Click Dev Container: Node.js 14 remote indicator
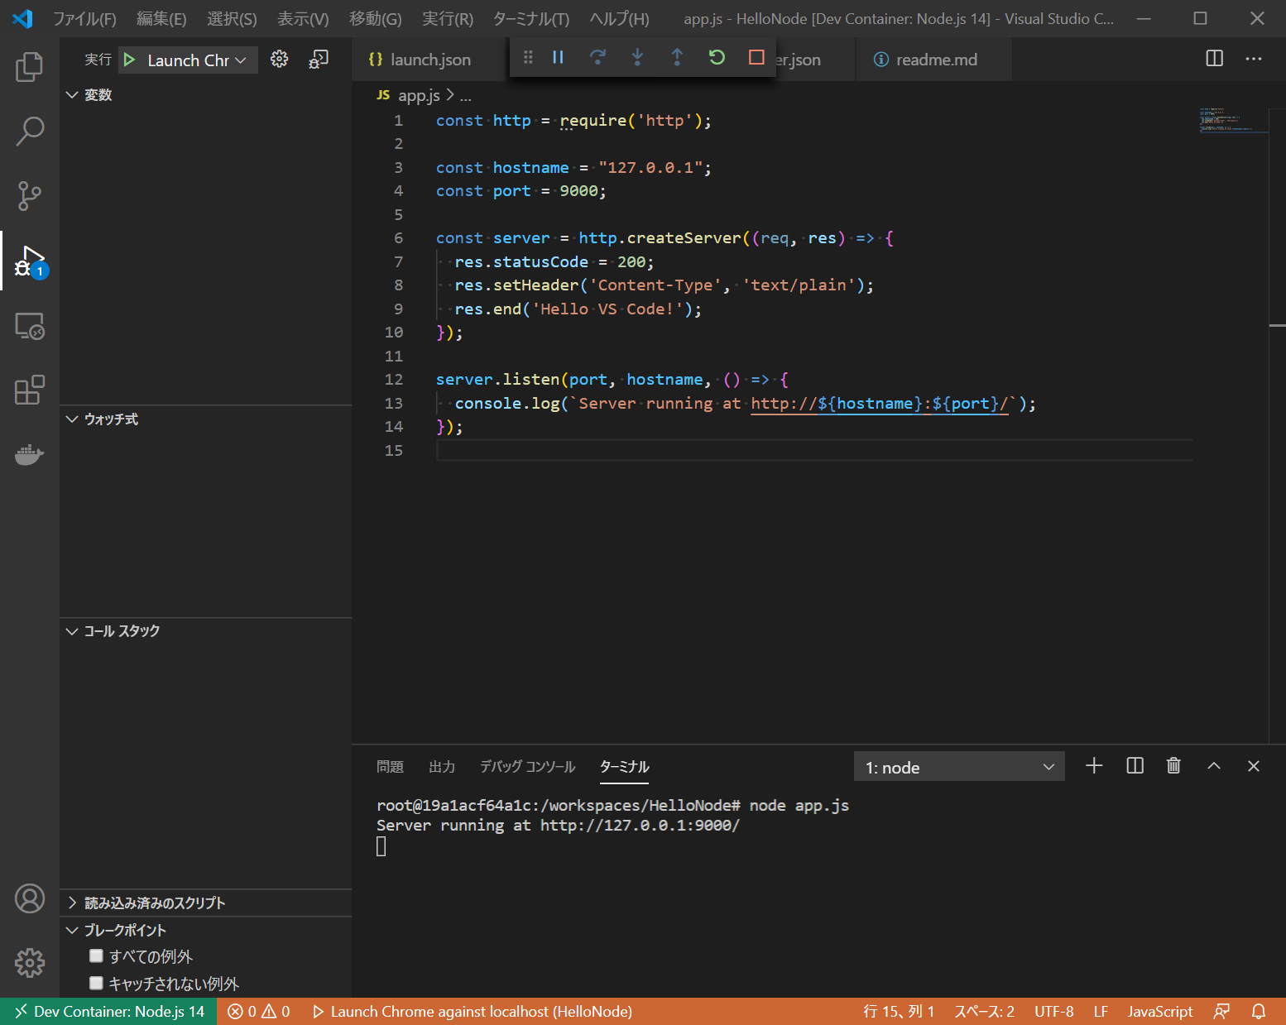 point(109,1011)
